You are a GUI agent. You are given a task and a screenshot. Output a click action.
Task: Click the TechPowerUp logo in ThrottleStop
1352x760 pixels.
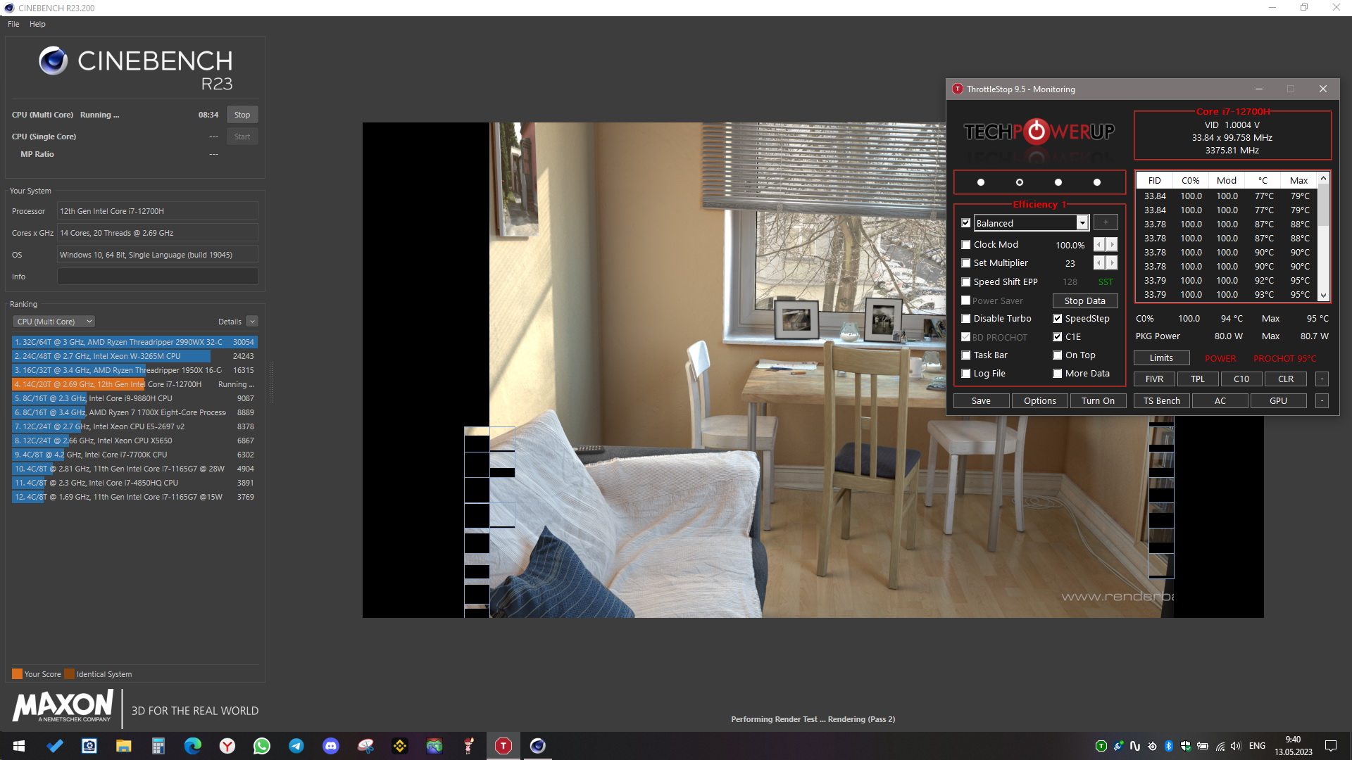(1039, 132)
